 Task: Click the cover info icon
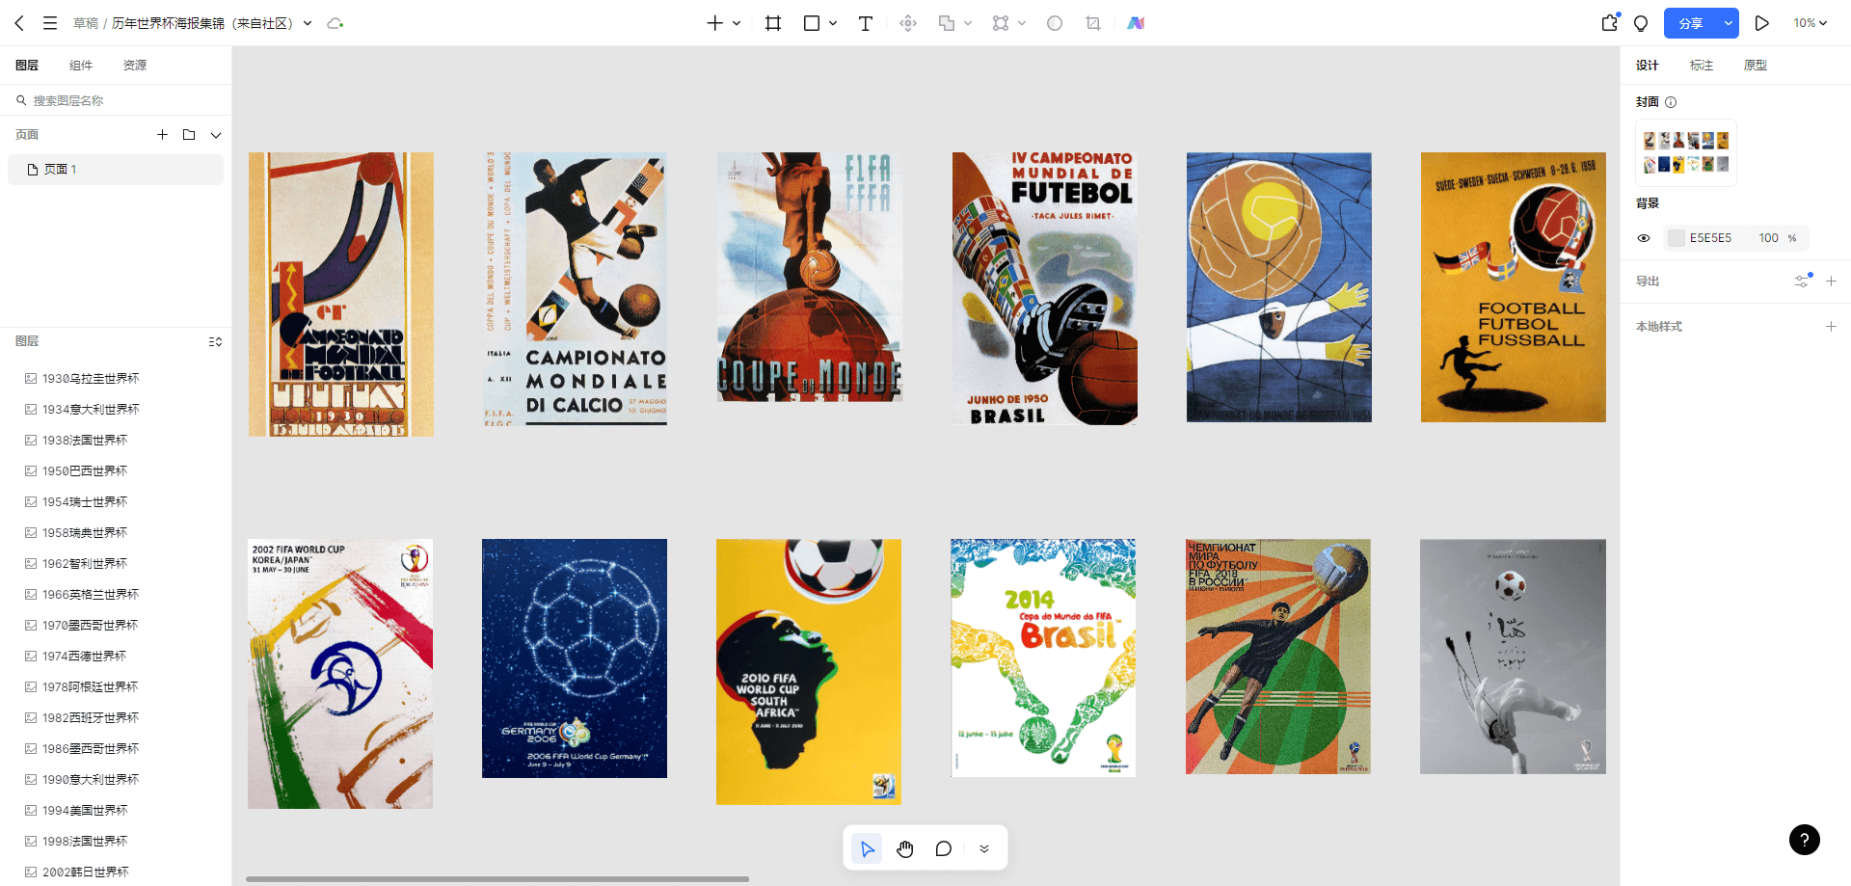(x=1671, y=102)
